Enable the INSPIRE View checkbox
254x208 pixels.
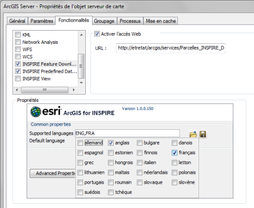point(18,79)
